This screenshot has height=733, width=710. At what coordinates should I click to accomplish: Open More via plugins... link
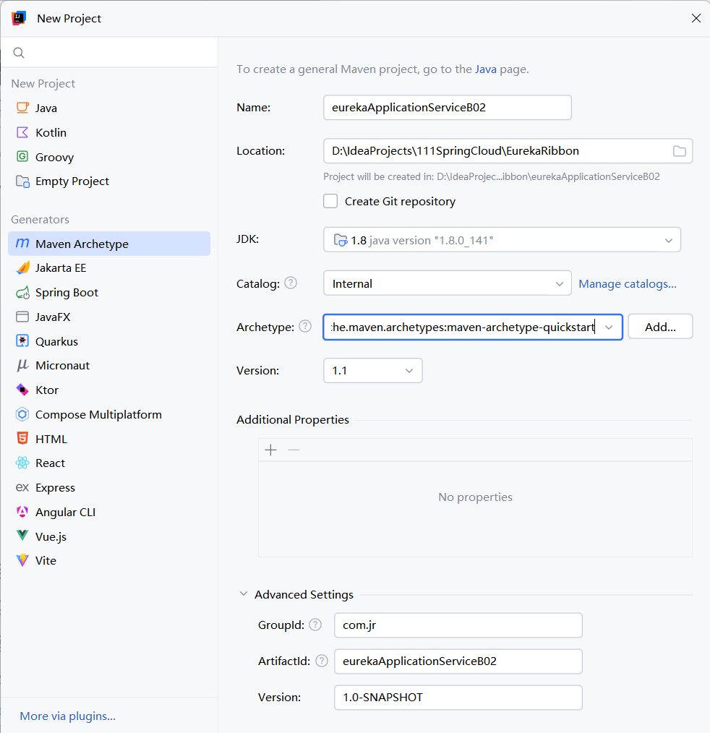(68, 716)
